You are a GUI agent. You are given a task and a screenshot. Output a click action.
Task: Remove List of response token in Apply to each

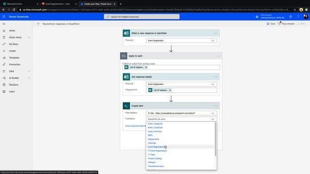point(146,67)
